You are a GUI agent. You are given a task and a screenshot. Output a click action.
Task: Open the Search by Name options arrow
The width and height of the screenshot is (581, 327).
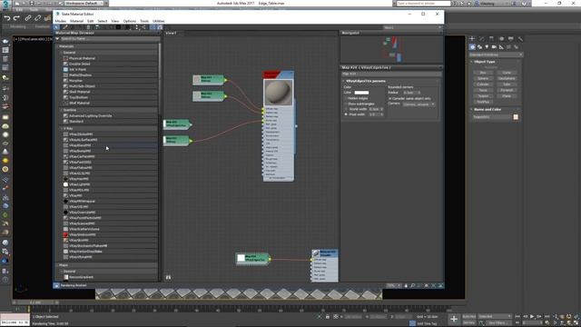click(x=57, y=38)
